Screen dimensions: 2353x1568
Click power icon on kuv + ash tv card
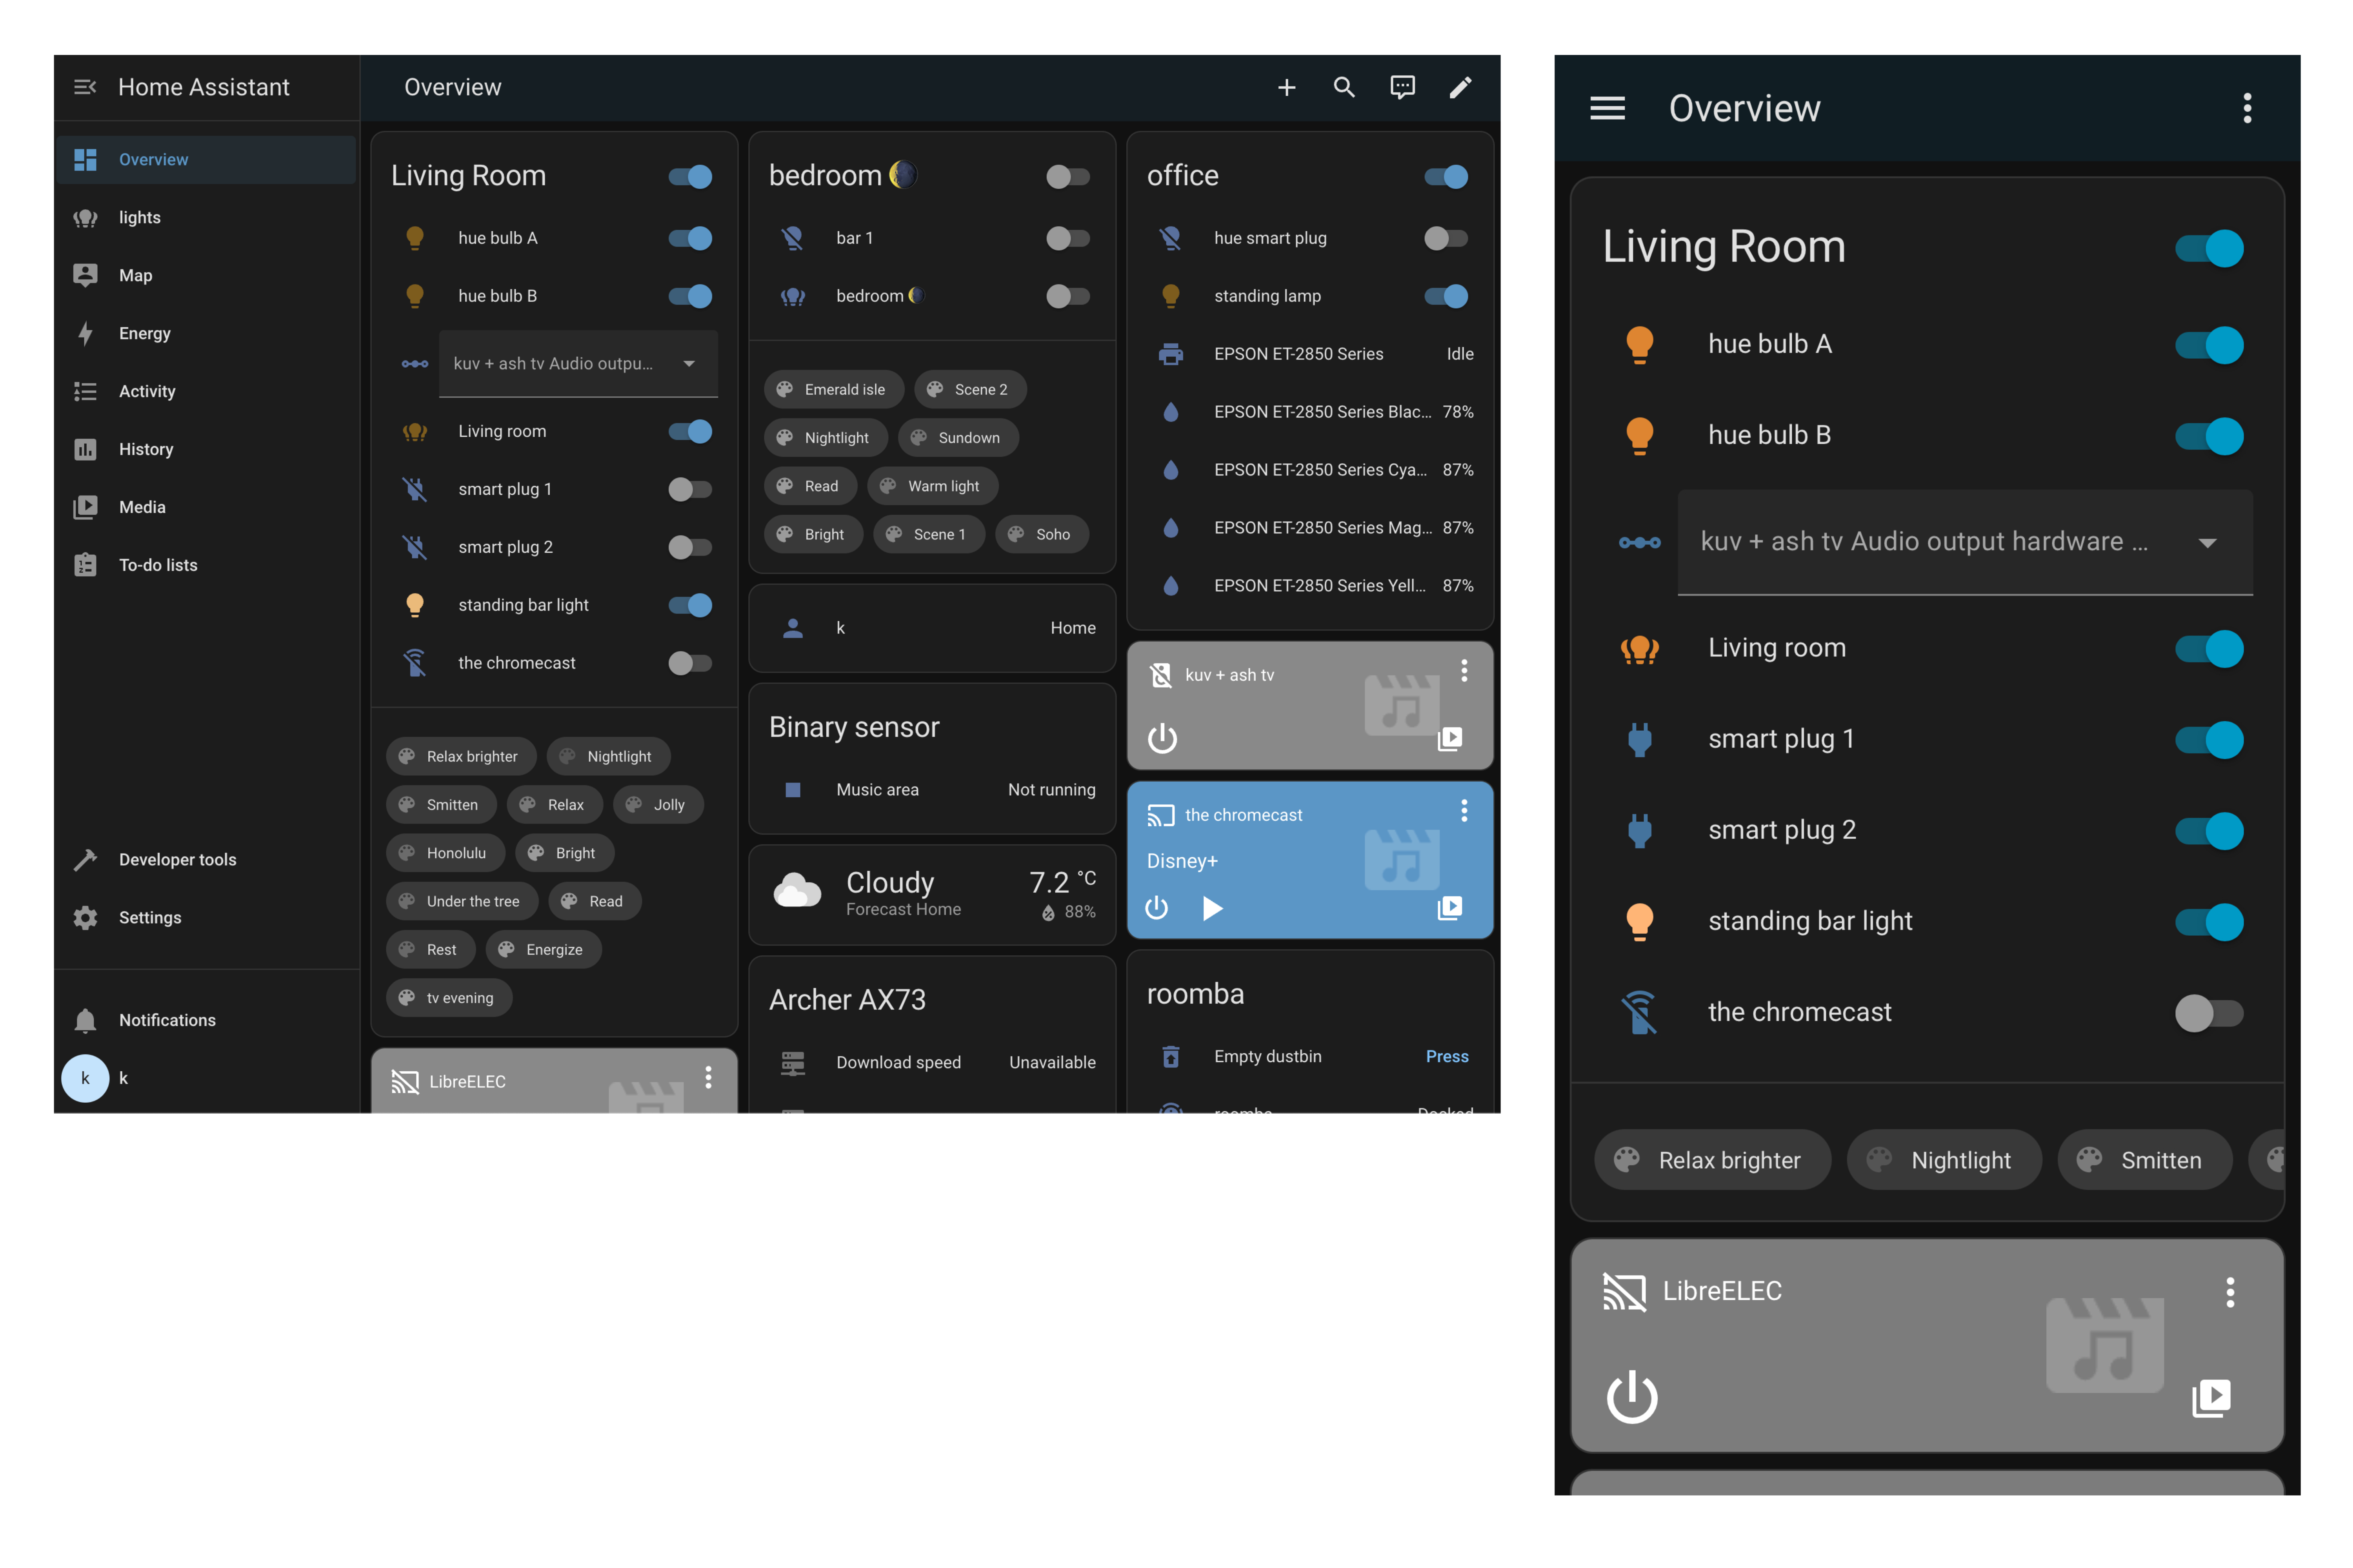[1162, 739]
